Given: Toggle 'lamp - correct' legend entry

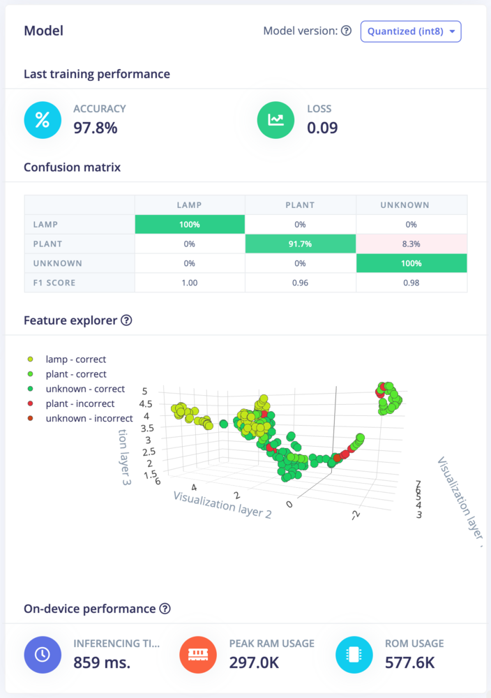Looking at the screenshot, I should point(67,359).
